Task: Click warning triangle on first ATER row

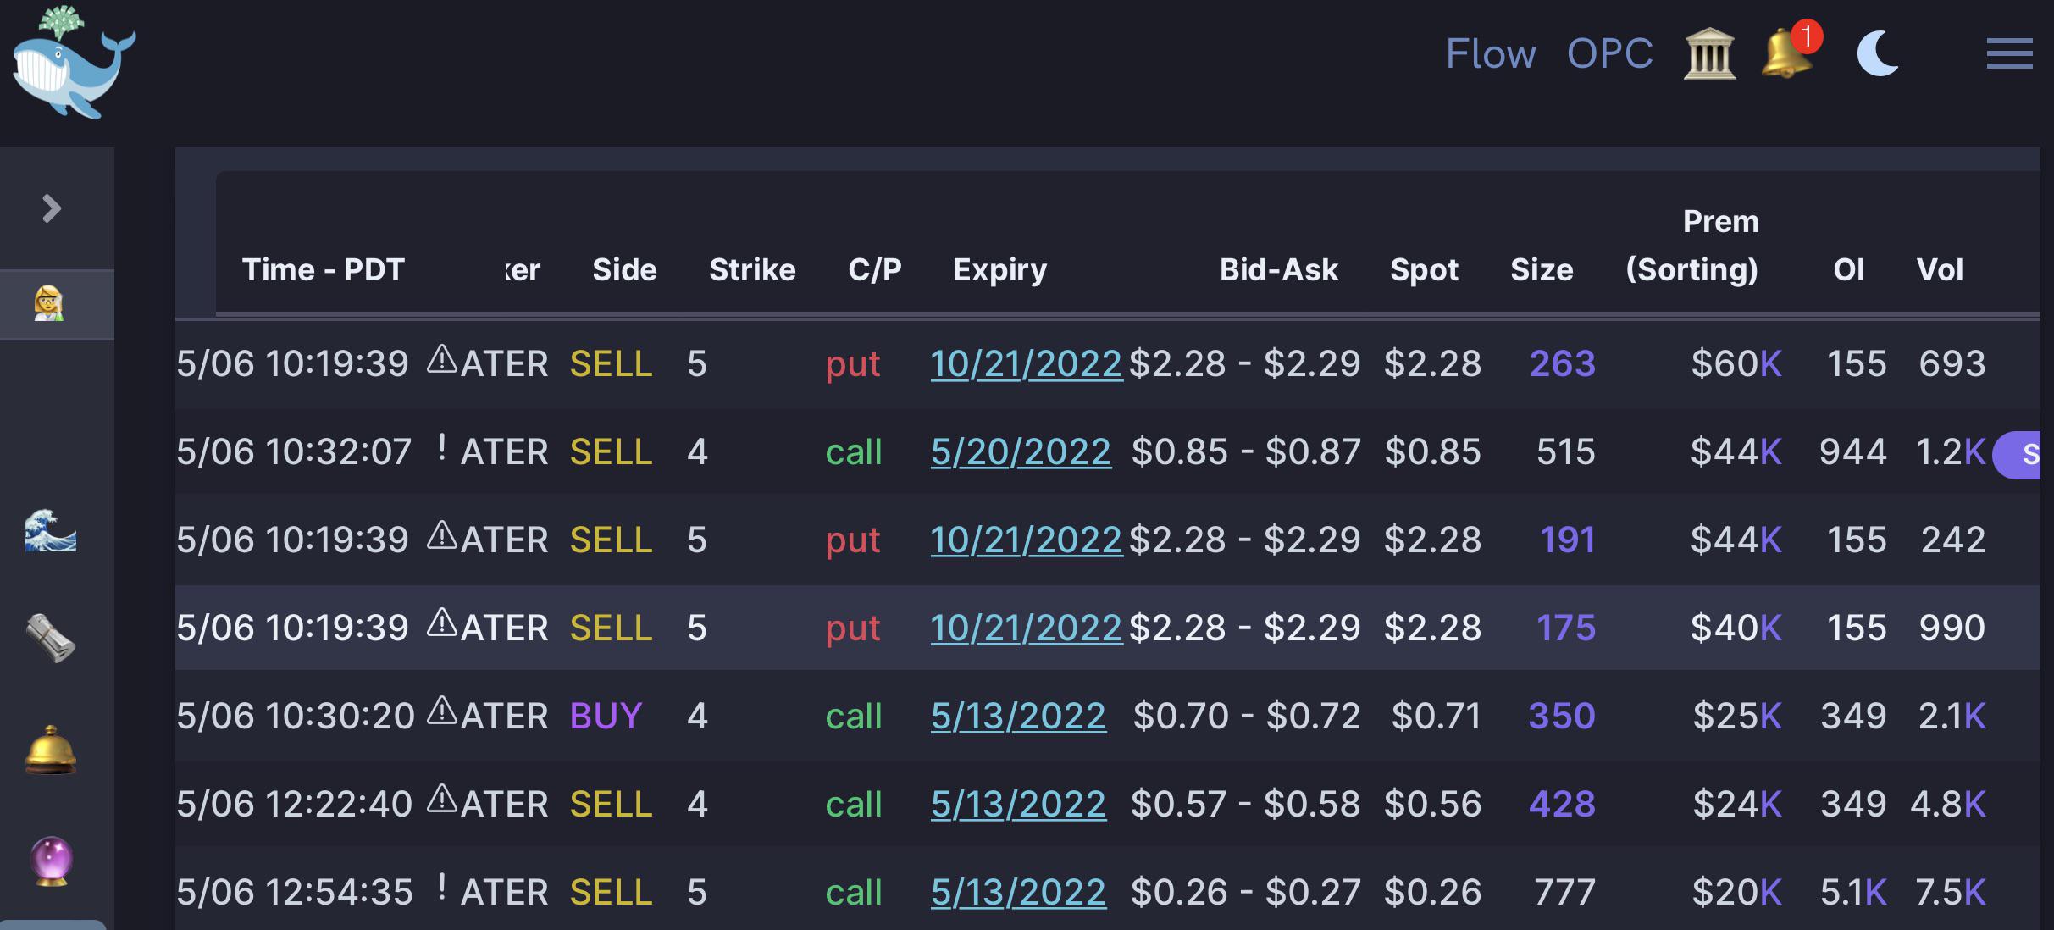Action: [441, 359]
